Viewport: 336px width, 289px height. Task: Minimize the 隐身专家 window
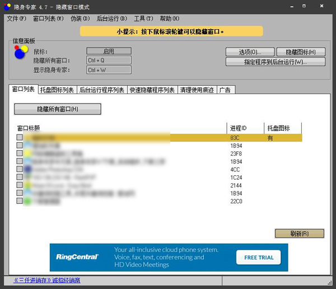coord(292,6)
